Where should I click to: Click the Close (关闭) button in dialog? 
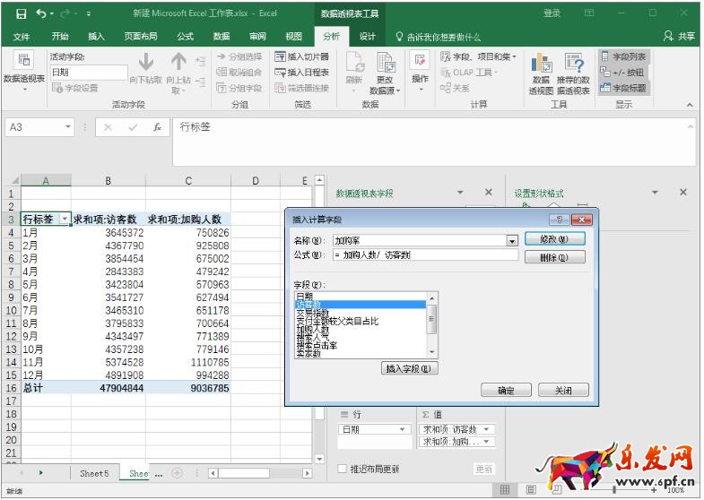(563, 390)
